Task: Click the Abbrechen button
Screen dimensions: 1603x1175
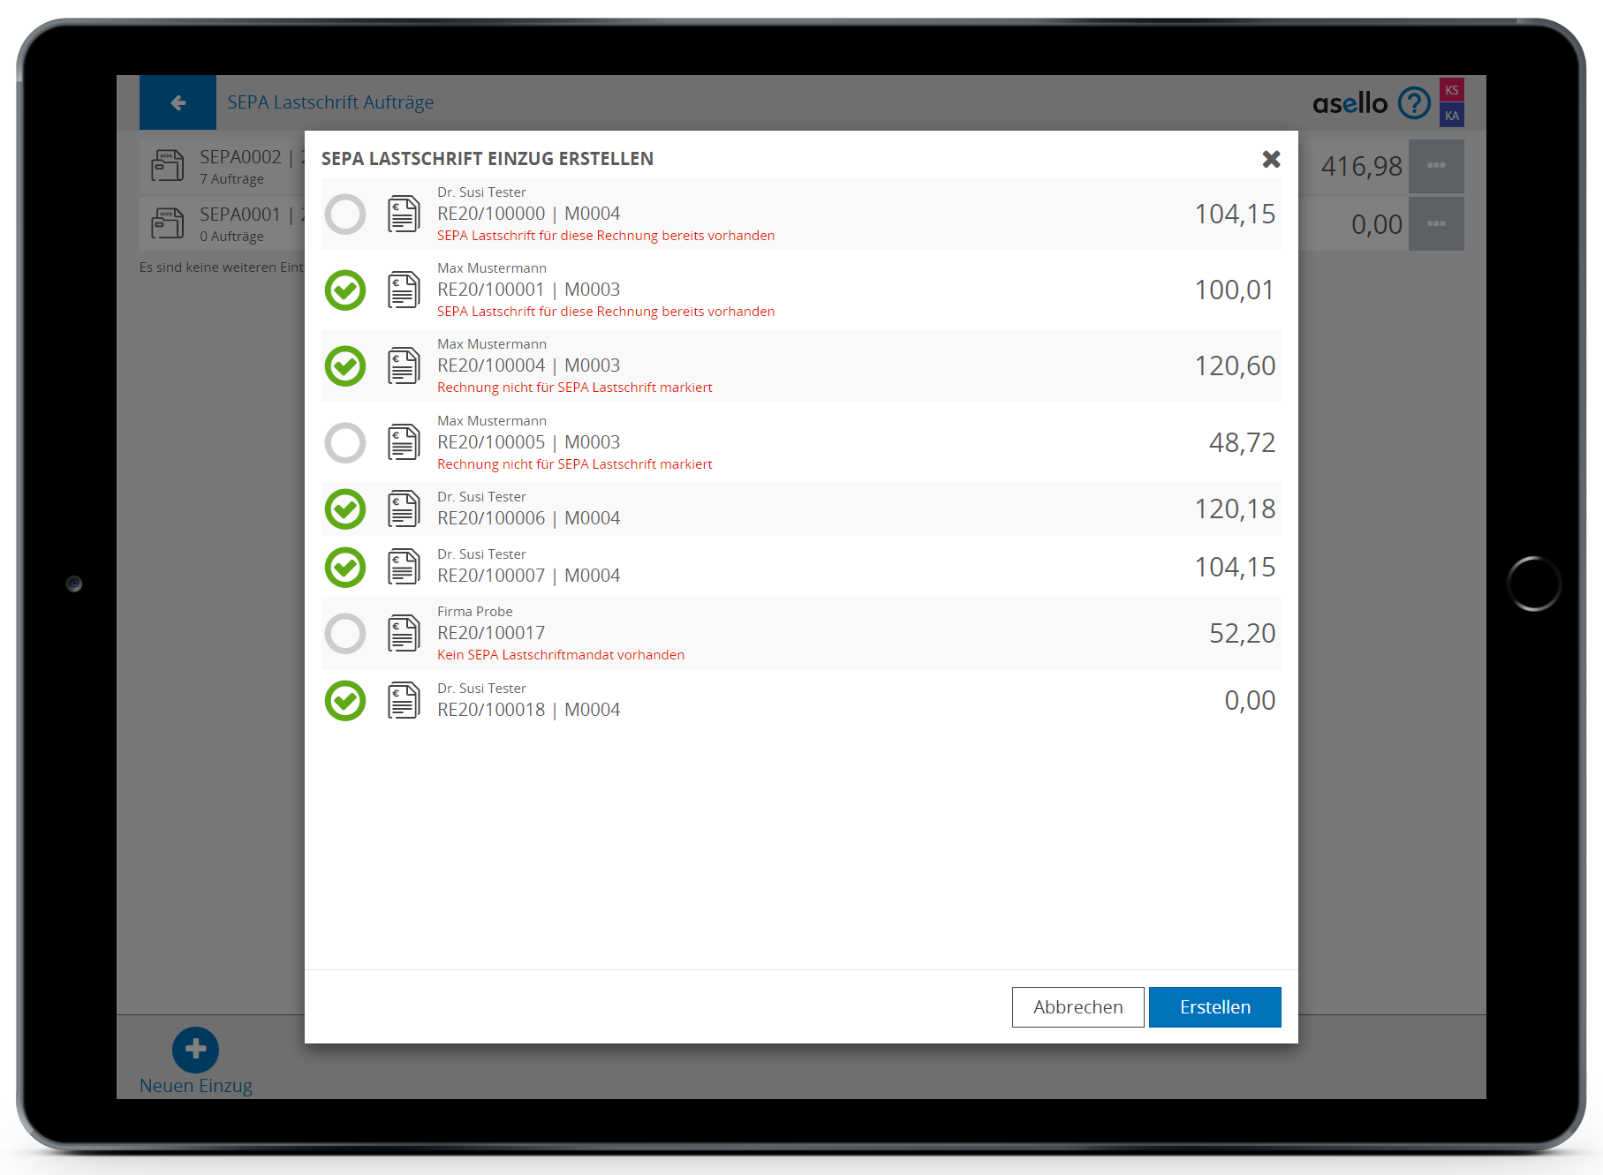Action: (x=1077, y=1007)
